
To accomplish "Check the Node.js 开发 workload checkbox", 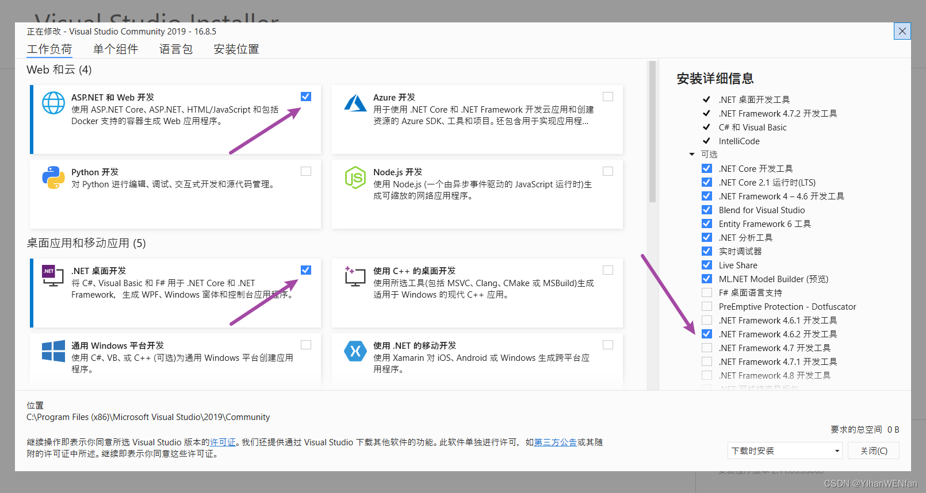I will [x=608, y=171].
